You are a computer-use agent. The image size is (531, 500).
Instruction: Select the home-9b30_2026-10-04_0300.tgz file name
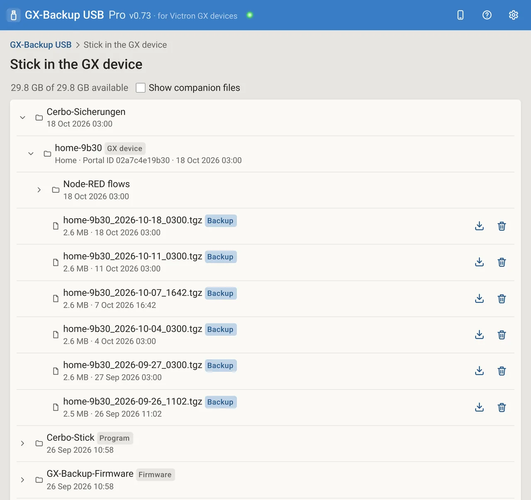pos(133,329)
